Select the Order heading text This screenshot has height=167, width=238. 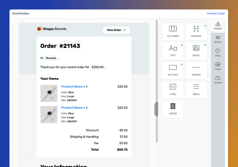[48, 46]
